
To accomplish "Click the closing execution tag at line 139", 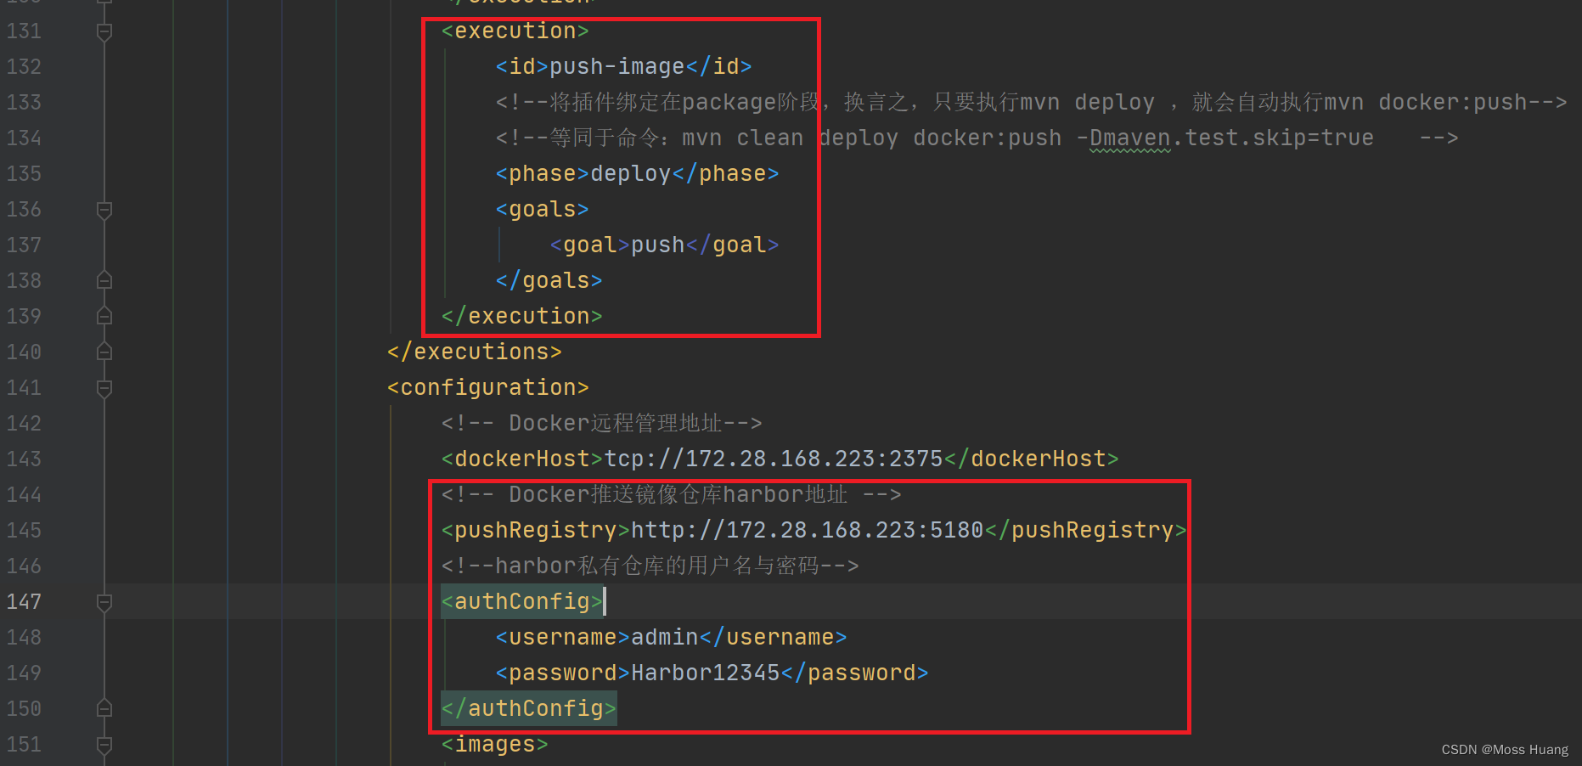I will click(522, 316).
